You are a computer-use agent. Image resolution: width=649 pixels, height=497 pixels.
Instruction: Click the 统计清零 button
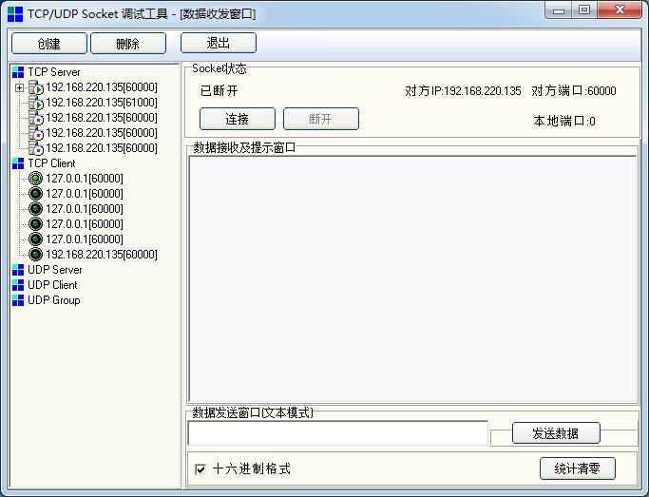pos(578,468)
